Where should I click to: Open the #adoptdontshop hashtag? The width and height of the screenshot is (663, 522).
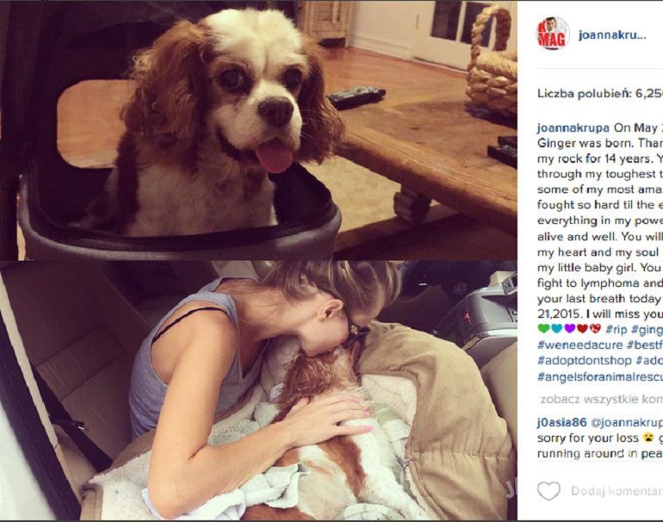coord(585,360)
